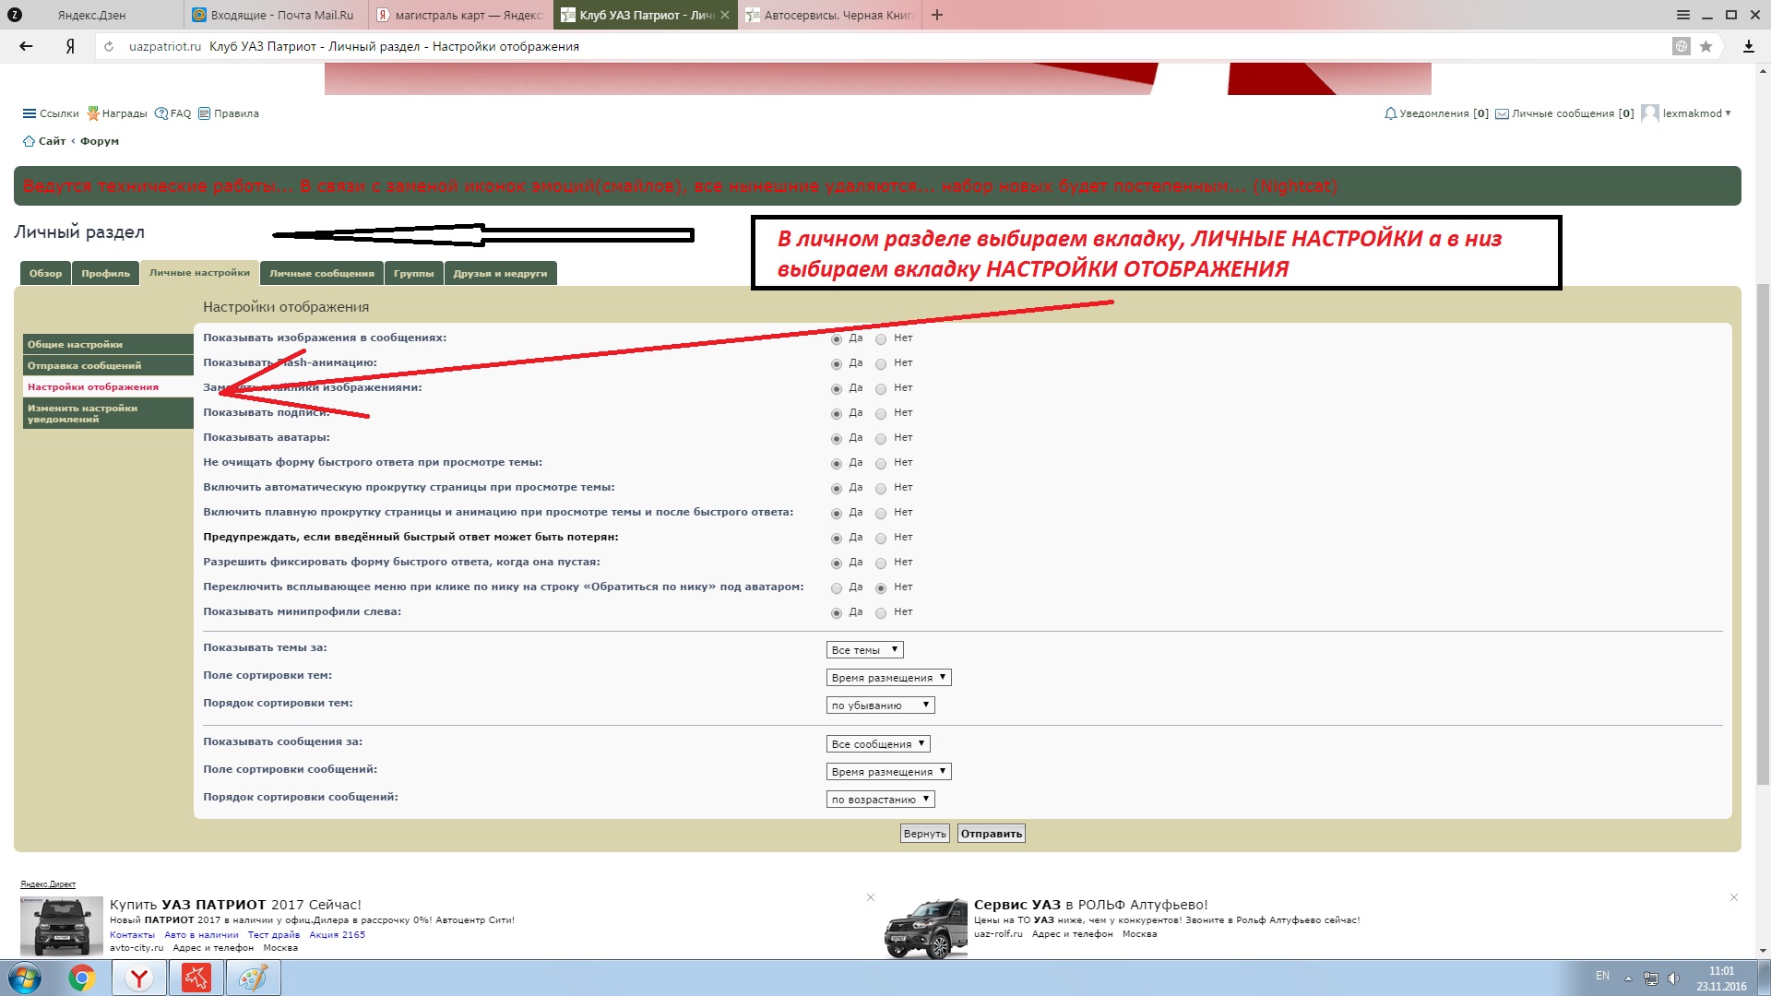Image resolution: width=1771 pixels, height=996 pixels.
Task: Click the browser back arrow icon
Action: (26, 46)
